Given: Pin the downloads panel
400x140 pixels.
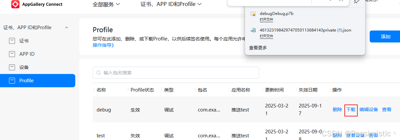Looking at the screenshot, I should tap(356, 1).
